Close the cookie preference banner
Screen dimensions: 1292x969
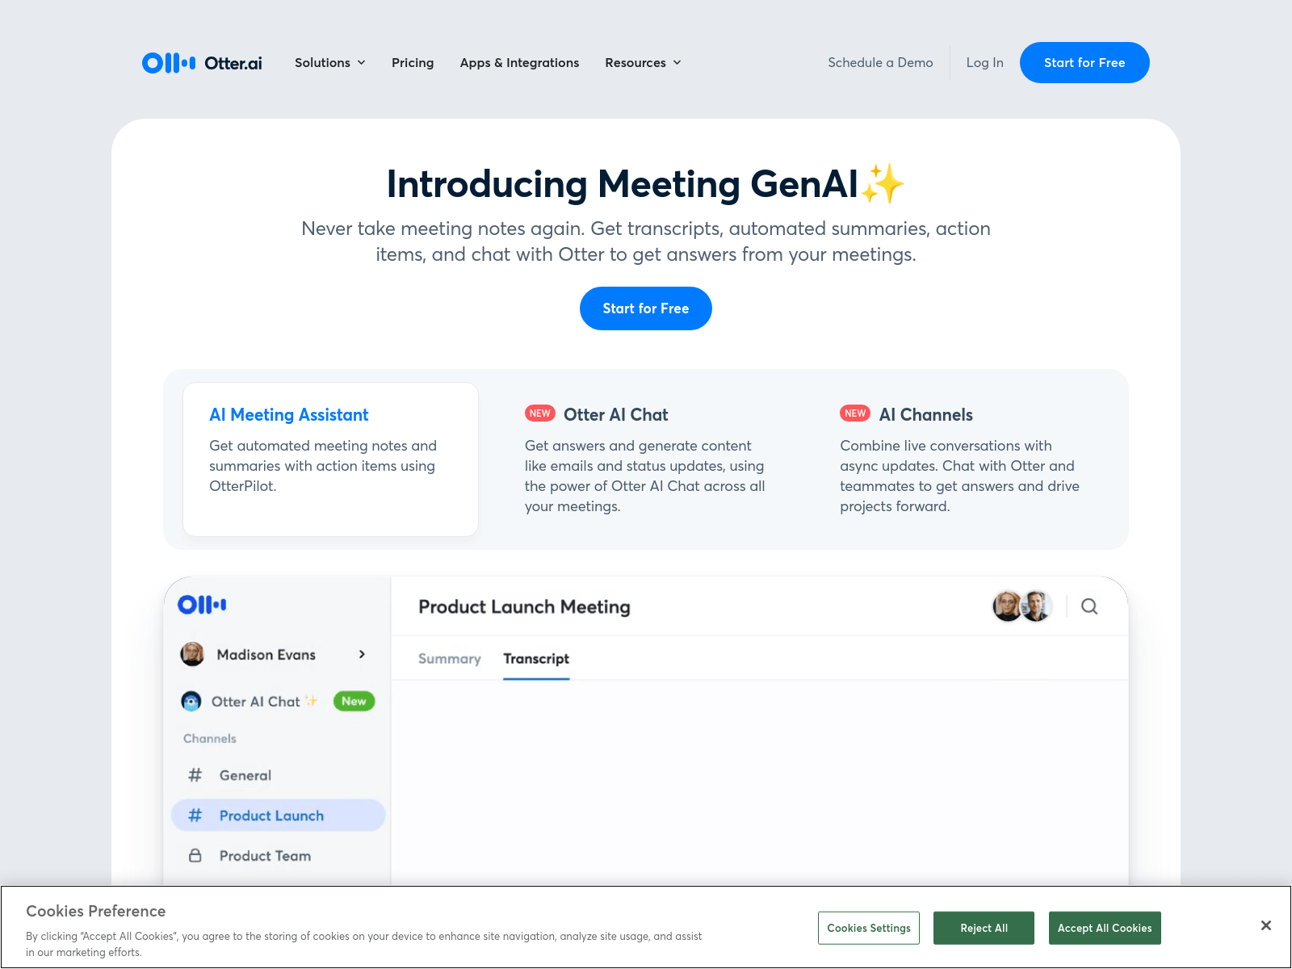(1266, 925)
